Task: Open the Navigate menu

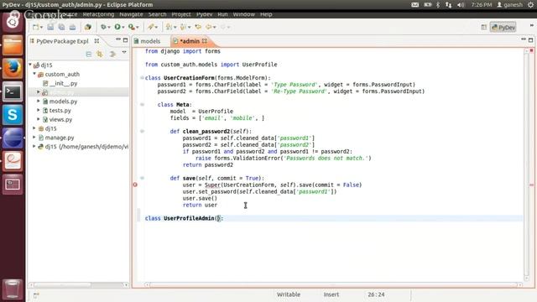Action: pyautogui.click(x=131, y=14)
